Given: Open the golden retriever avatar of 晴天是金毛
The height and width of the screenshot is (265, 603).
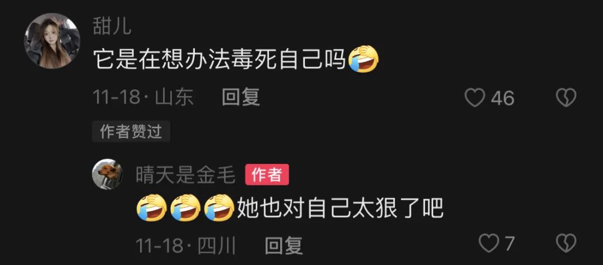Looking at the screenshot, I should point(108,174).
